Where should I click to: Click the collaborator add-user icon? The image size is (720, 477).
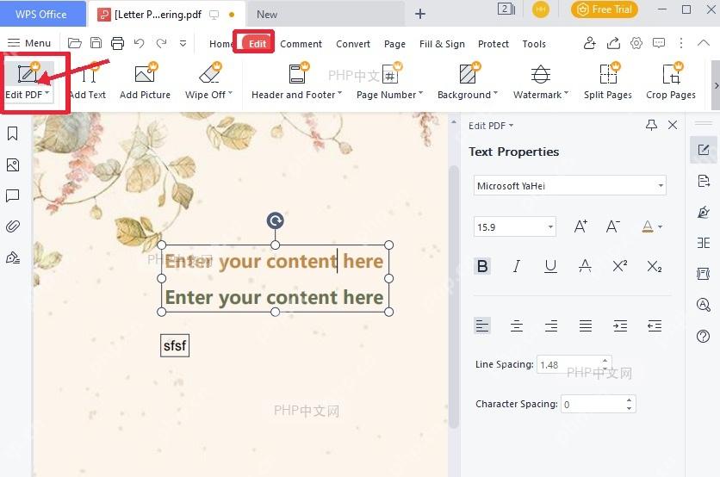point(590,43)
